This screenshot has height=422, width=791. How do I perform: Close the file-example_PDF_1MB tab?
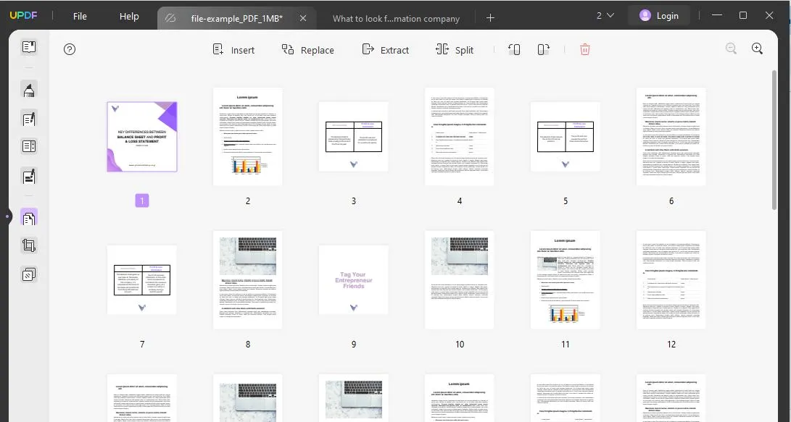tap(302, 18)
